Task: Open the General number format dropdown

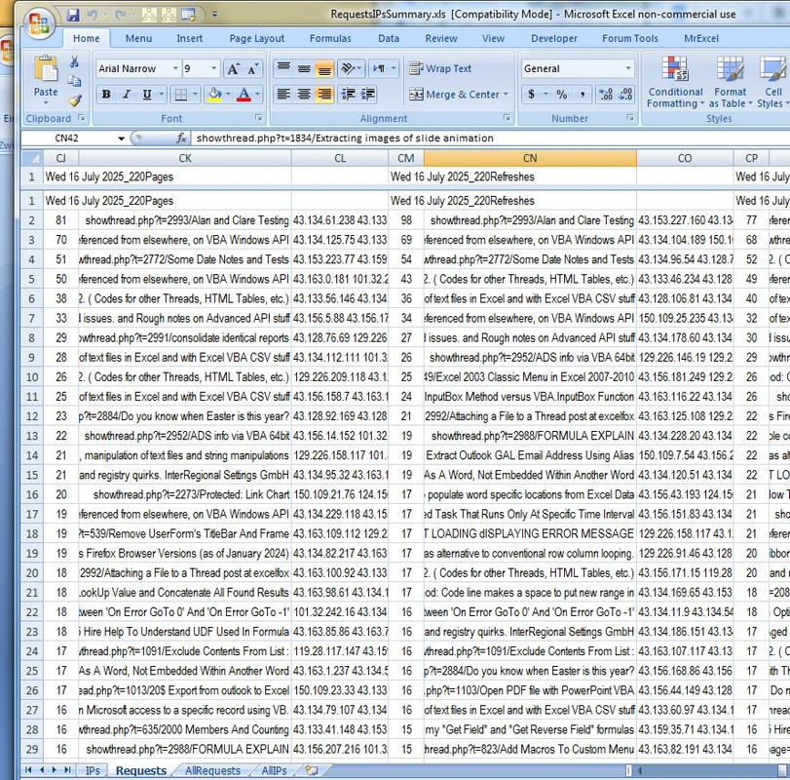Action: pyautogui.click(x=628, y=68)
